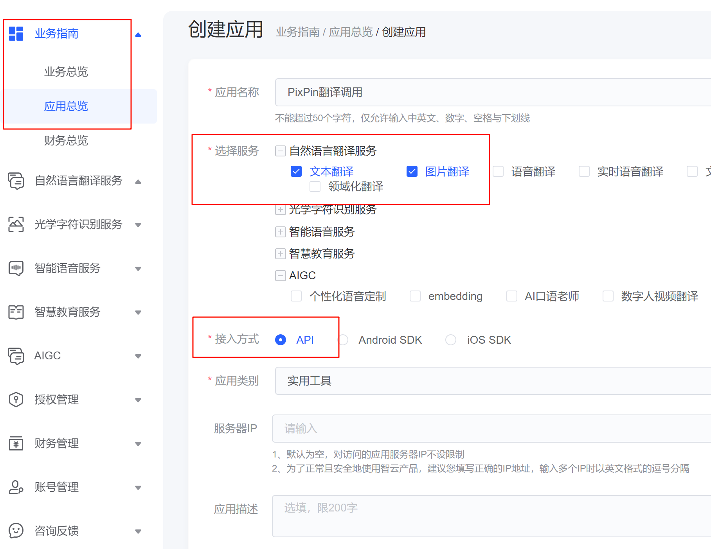Switch to 业务总览 in sidebar
The image size is (711, 549).
click(66, 72)
